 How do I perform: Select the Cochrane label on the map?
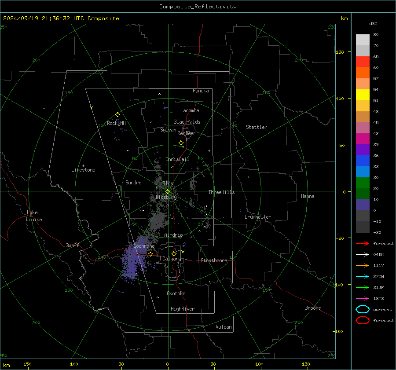pyautogui.click(x=144, y=246)
